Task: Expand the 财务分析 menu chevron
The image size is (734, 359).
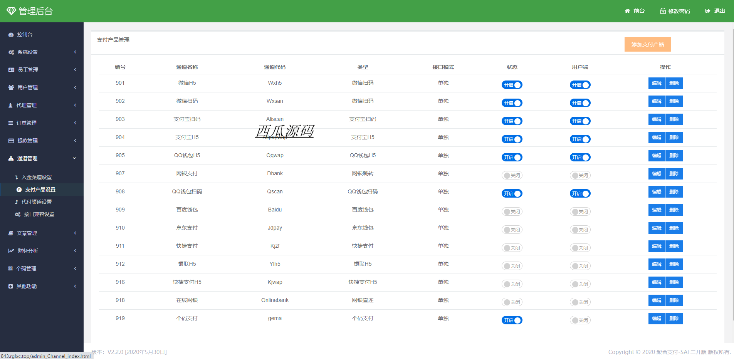Action: (x=75, y=251)
